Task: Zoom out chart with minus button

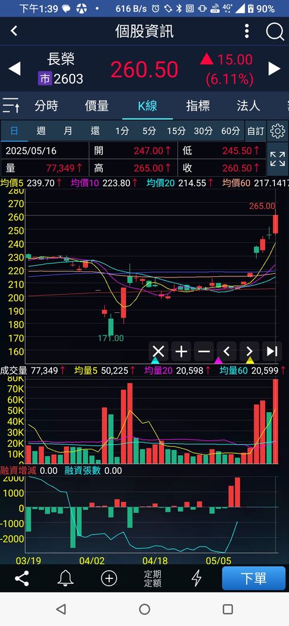Action: [x=204, y=352]
